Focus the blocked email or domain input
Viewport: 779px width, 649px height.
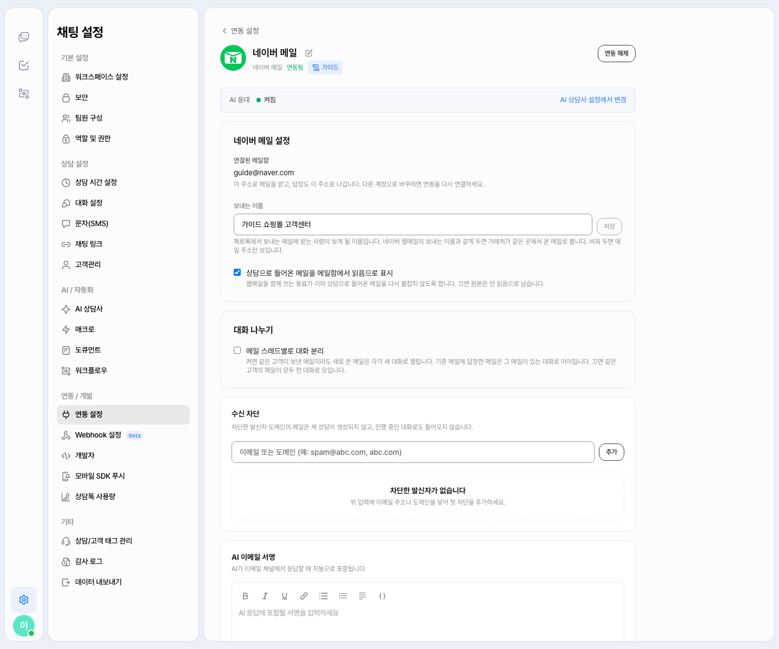click(x=413, y=452)
